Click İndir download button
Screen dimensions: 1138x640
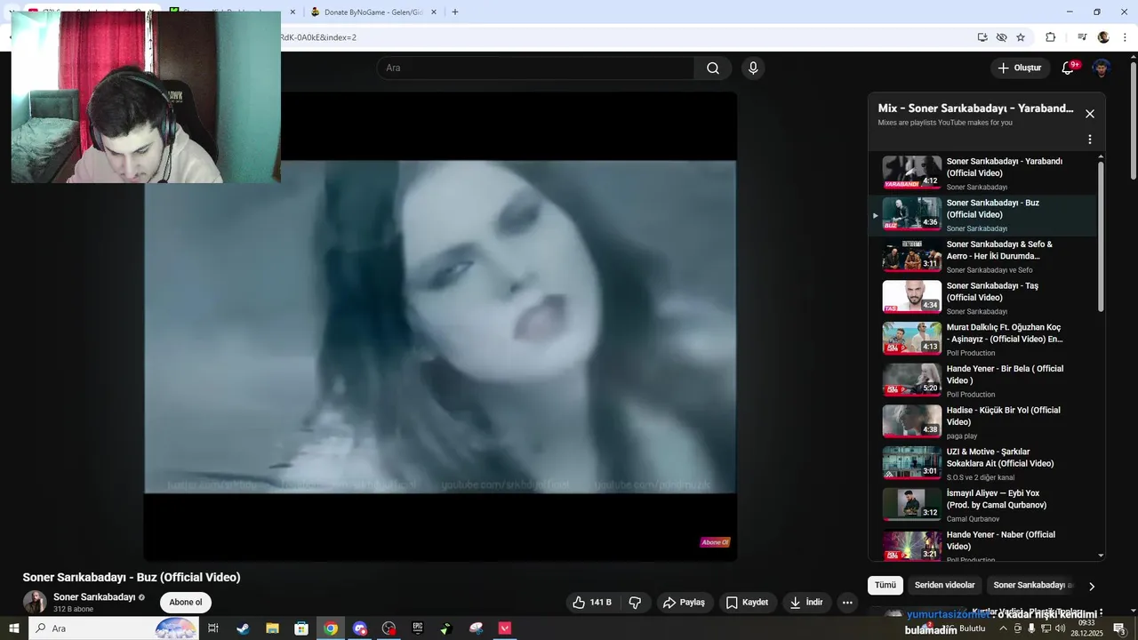point(806,603)
